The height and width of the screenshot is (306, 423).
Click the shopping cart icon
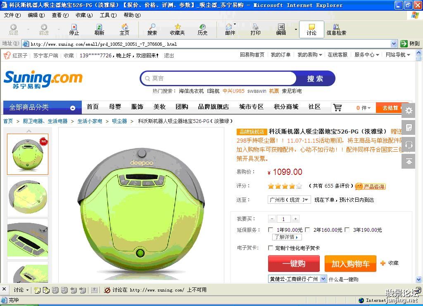click(338, 108)
